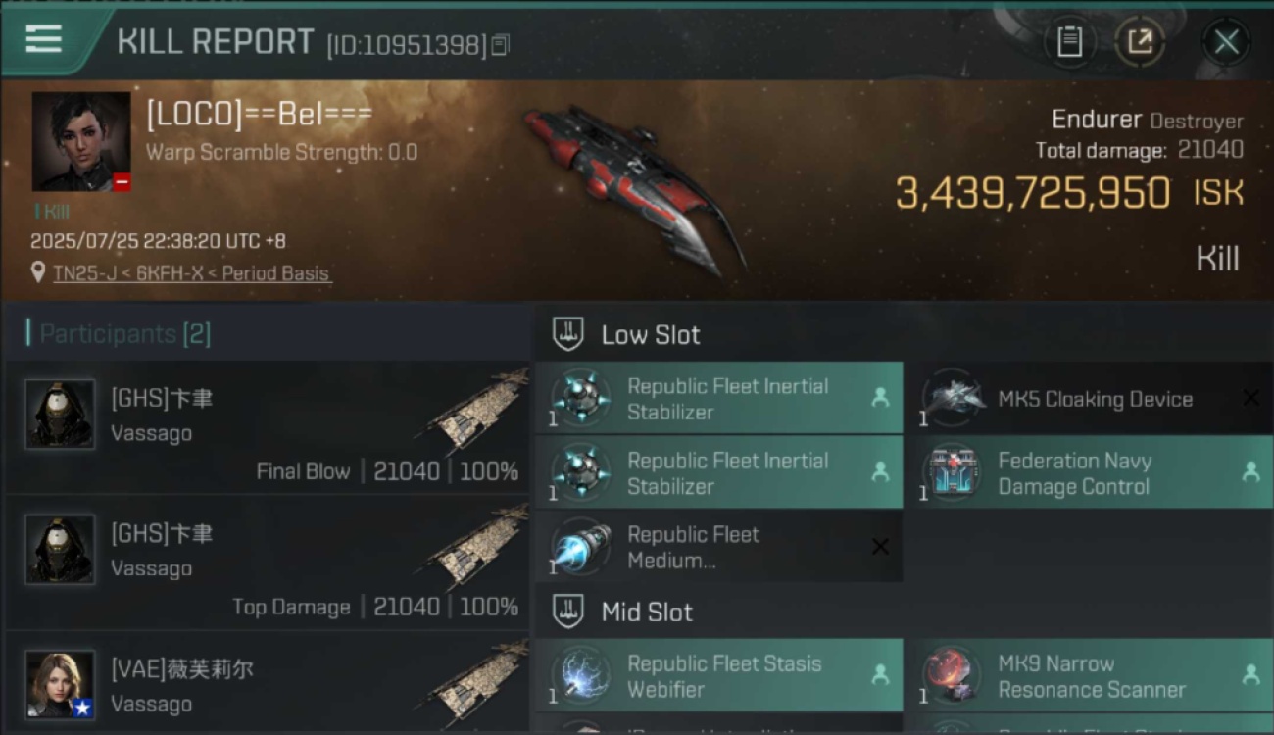
Task: Close the kill report window
Action: 1226,41
